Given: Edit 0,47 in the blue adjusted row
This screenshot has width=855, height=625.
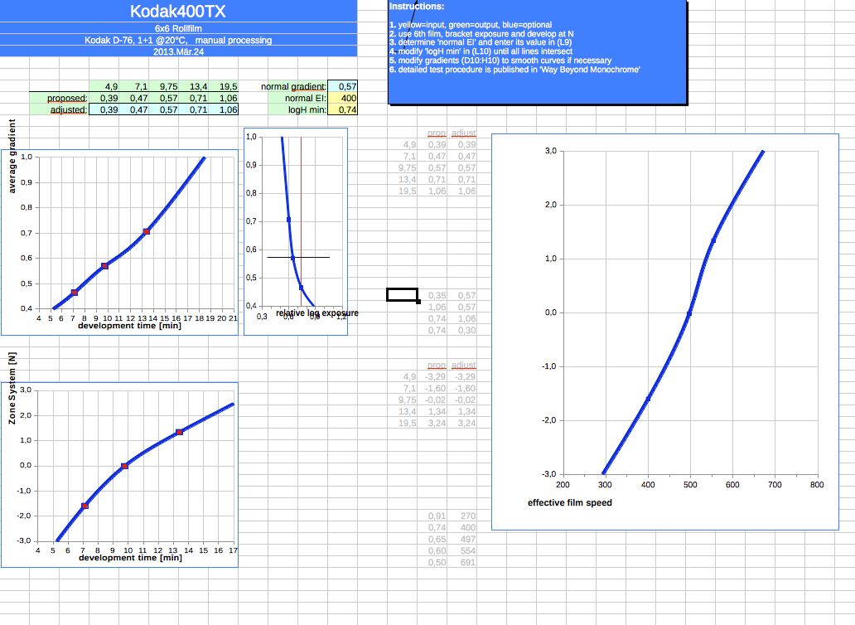Looking at the screenshot, I should 134,109.
